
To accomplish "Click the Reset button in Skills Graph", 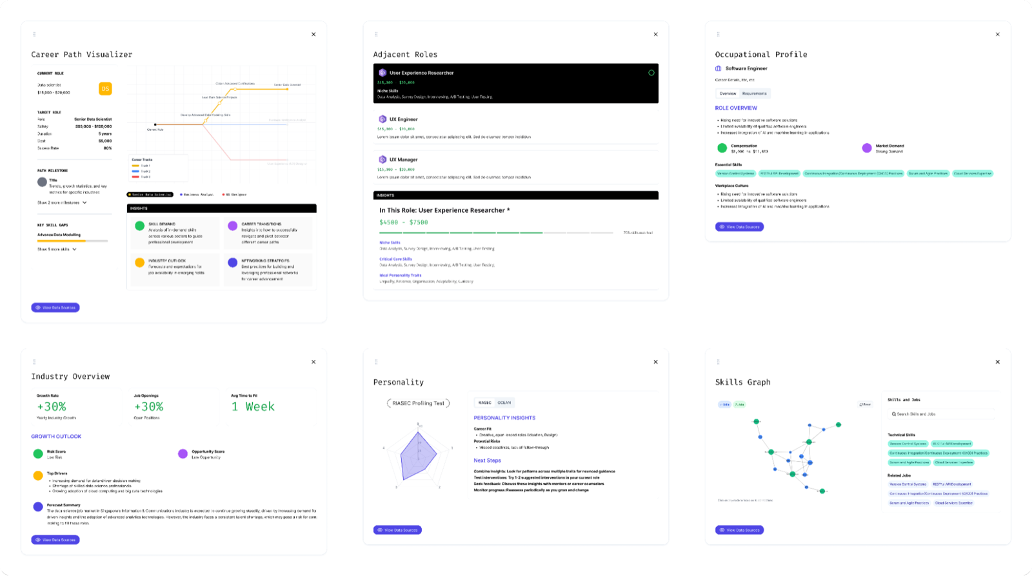I will pos(865,404).
